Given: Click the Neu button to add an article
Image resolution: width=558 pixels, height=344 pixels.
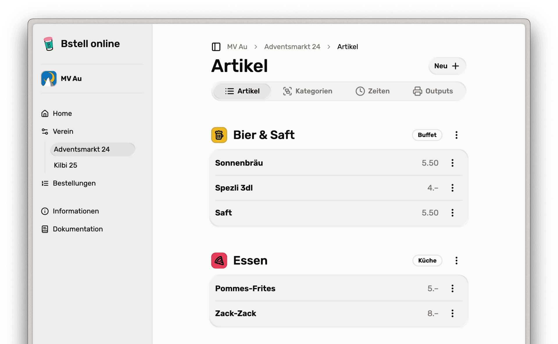Looking at the screenshot, I should 447,66.
